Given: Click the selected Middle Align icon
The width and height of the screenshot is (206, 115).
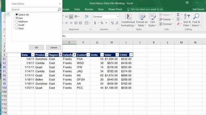Looking at the screenshot, I should click(71, 17).
